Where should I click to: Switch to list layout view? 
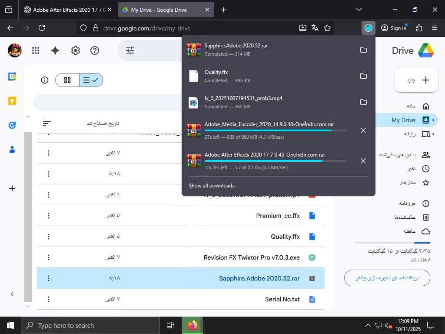pos(91,80)
